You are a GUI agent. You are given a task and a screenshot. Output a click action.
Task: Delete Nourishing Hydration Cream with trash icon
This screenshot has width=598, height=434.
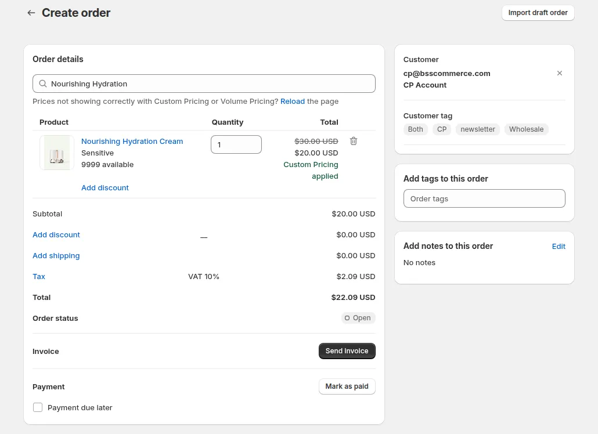(x=354, y=141)
